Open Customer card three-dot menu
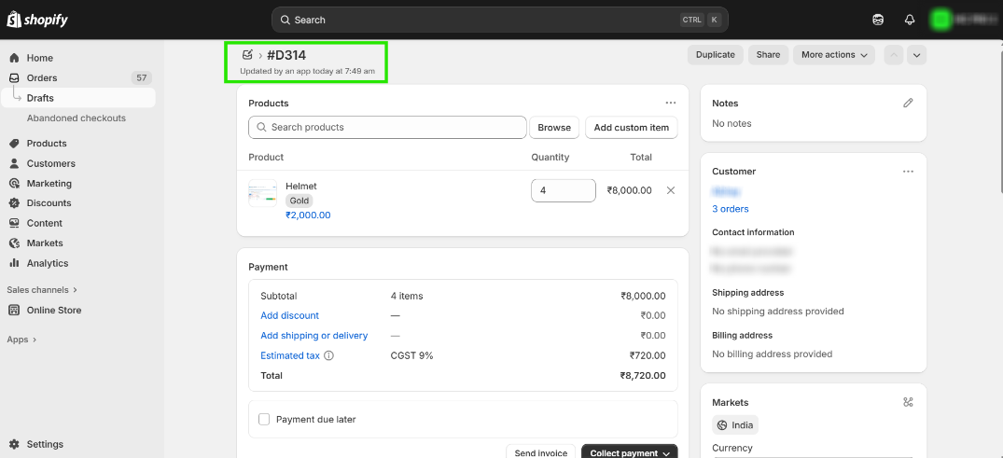Screen dimensions: 1003x458 [908, 172]
